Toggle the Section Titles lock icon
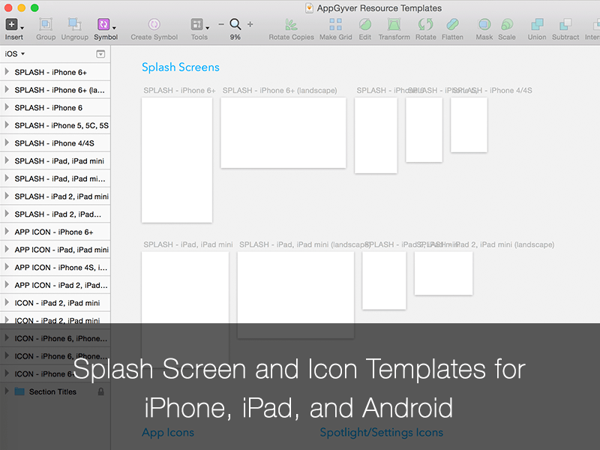The width and height of the screenshot is (600, 450). tap(100, 391)
